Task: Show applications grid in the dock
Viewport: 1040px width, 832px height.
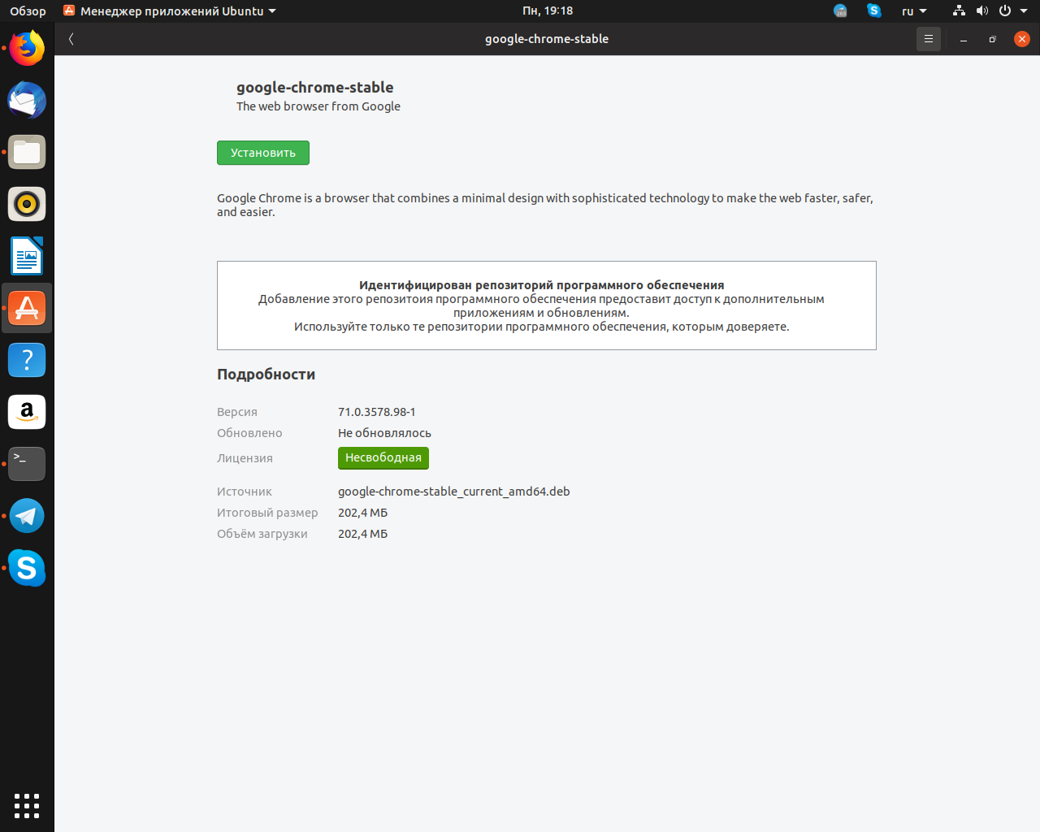Action: tap(27, 805)
